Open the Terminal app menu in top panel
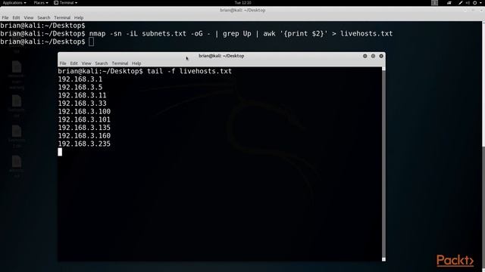 pyautogui.click(x=66, y=3)
